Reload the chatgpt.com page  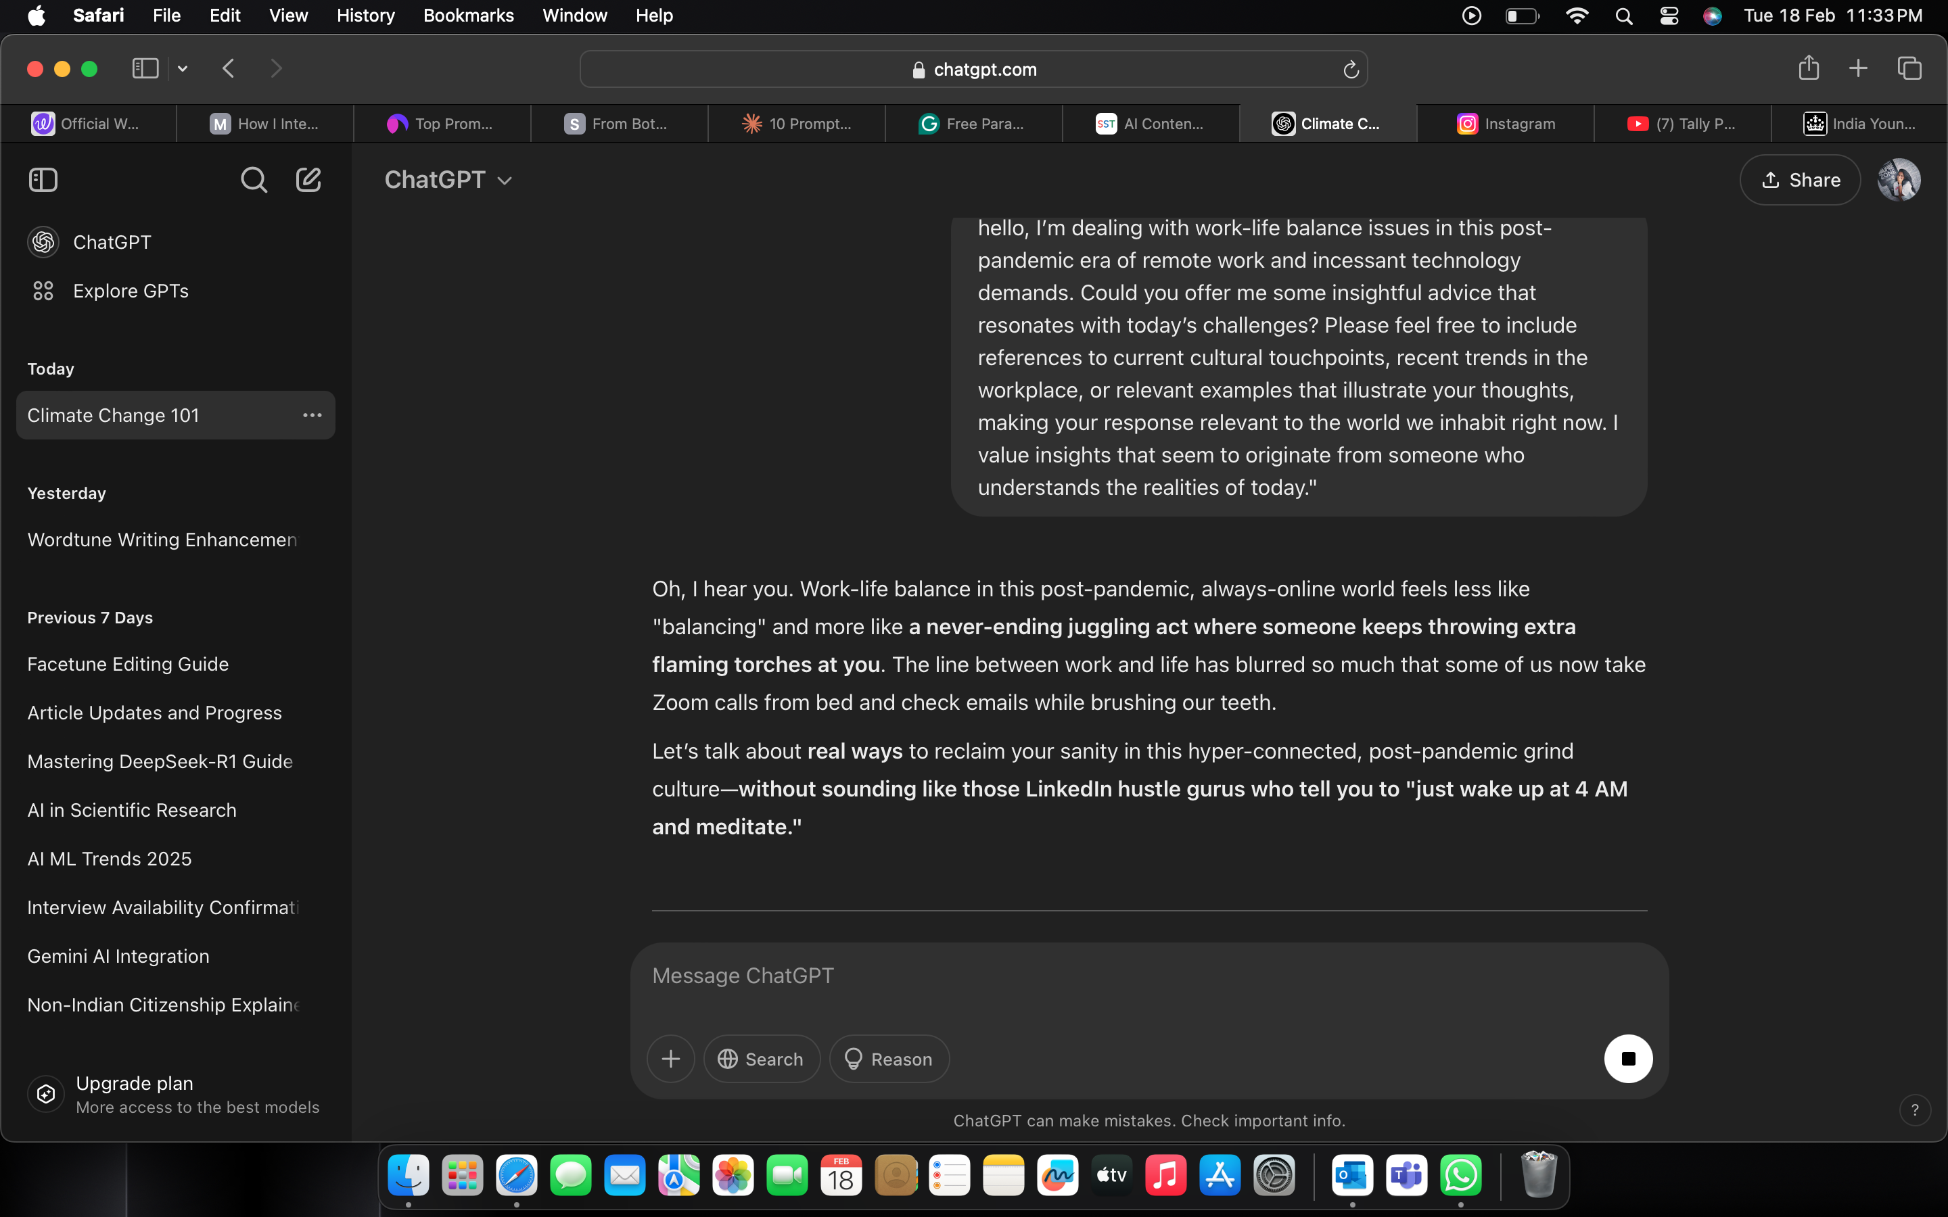(x=1351, y=70)
